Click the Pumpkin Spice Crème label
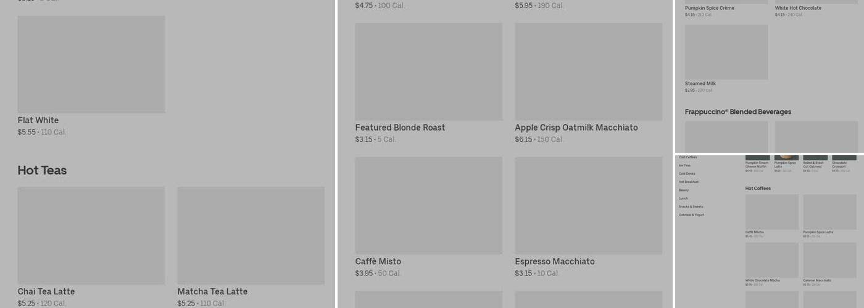This screenshot has width=864, height=308. click(x=709, y=8)
